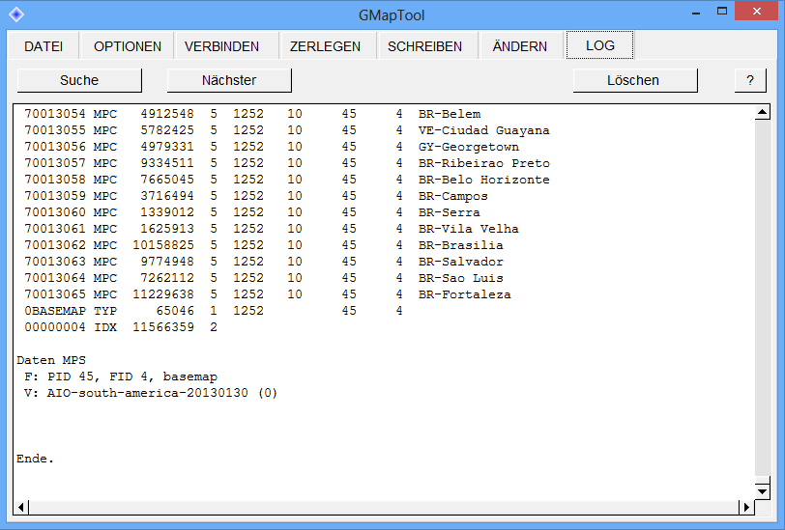Click the BR-Sao Luis entry

coord(264,278)
